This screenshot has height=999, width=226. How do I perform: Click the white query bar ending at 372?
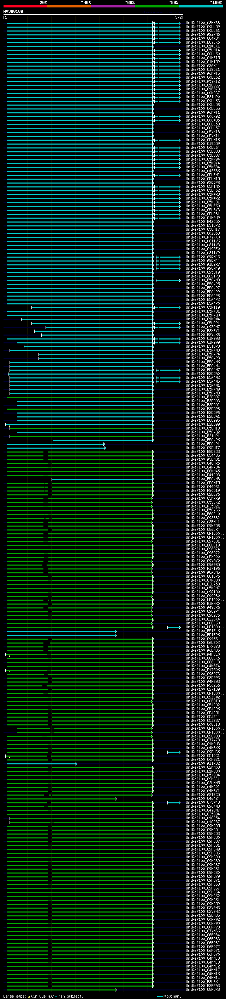pyautogui.click(x=93, y=14)
